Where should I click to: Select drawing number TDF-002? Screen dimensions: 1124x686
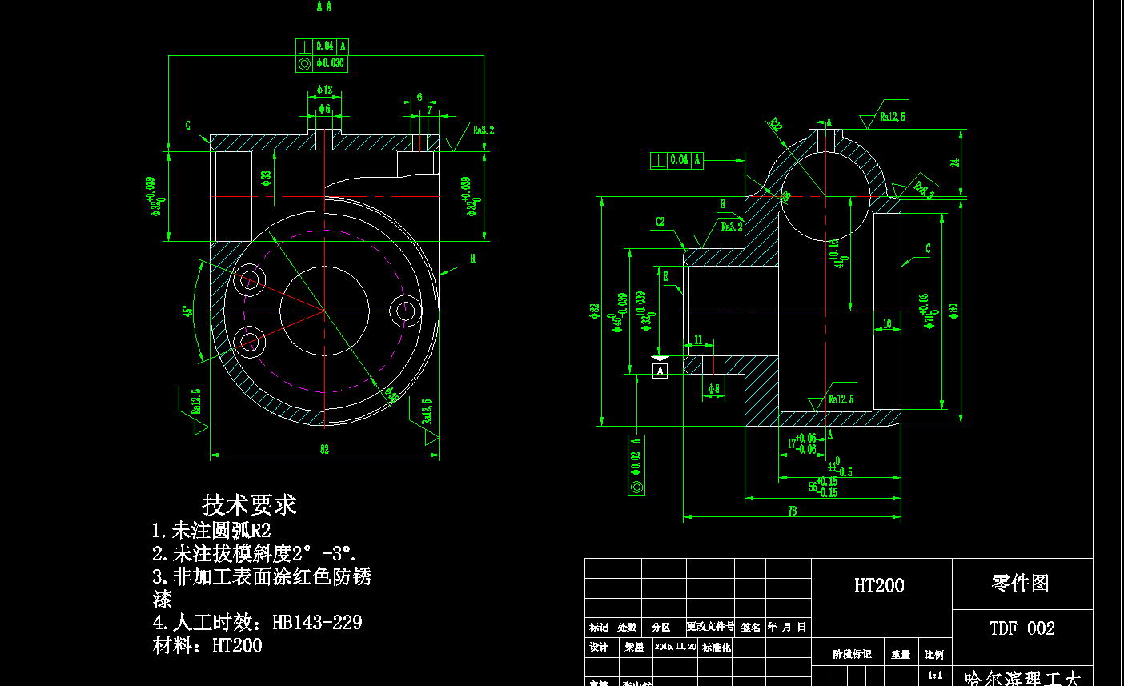point(1022,628)
